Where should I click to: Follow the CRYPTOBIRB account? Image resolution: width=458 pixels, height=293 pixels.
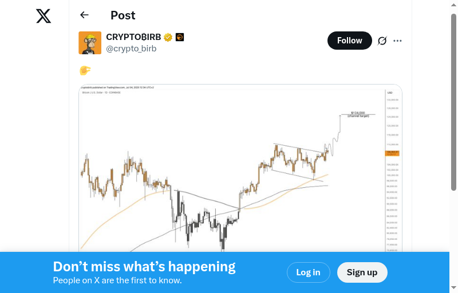click(349, 41)
